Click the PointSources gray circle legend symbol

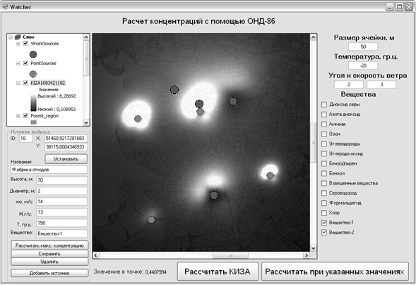coord(33,74)
